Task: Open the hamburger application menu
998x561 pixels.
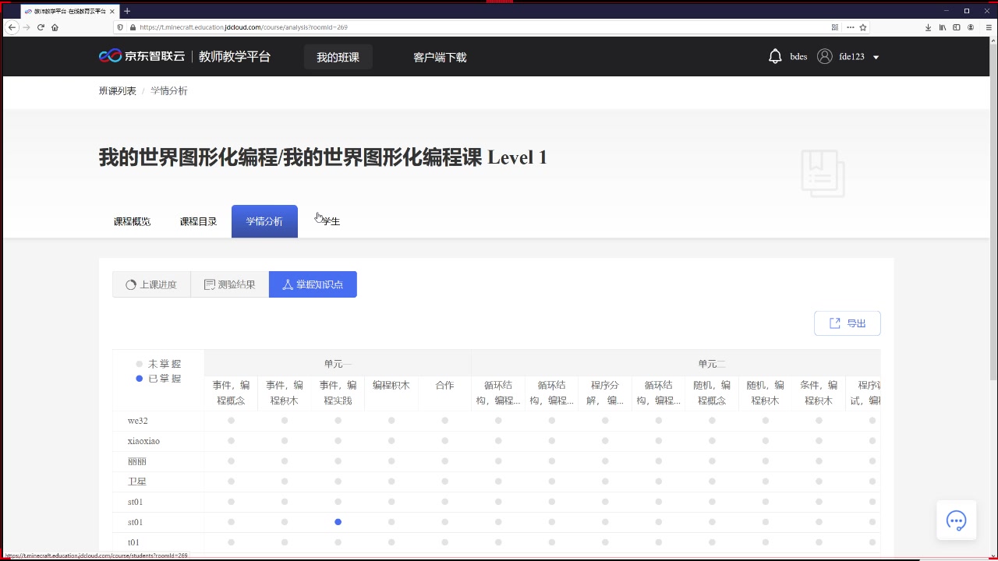Action: pos(989,27)
